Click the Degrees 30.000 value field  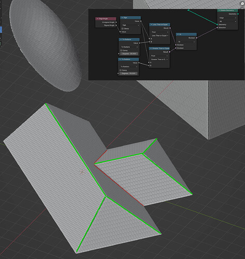click(129, 53)
